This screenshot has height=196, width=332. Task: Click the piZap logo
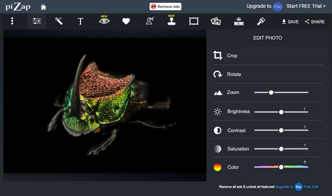[18, 7]
